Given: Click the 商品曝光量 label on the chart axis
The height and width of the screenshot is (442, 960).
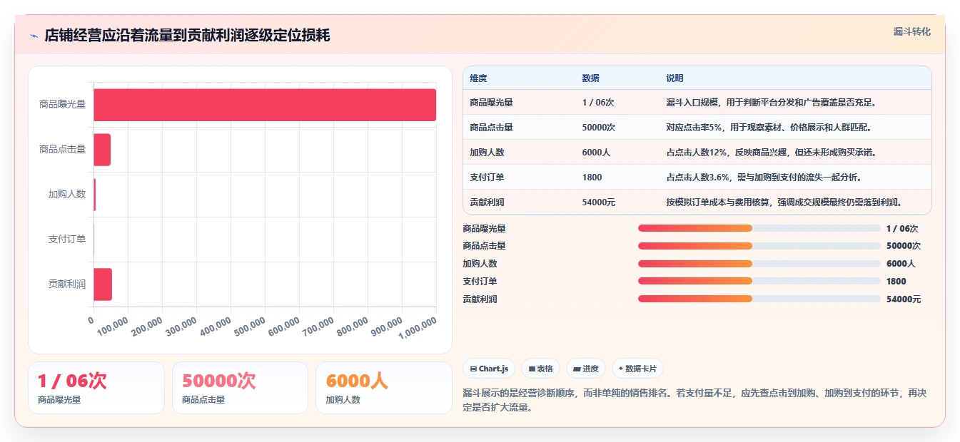Looking at the screenshot, I should point(62,105).
